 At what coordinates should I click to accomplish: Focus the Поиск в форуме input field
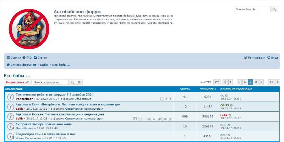50,82
